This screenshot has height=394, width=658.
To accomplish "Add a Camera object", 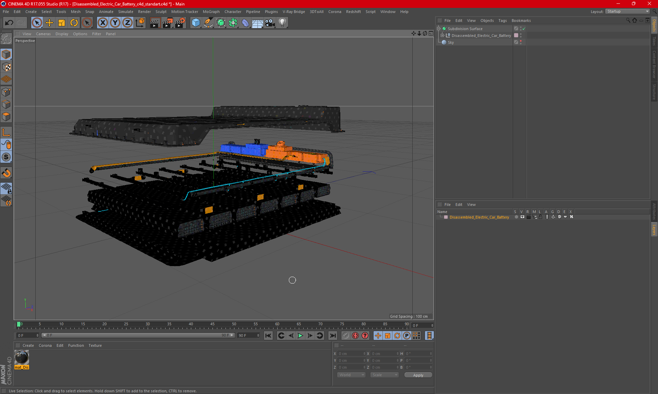I will (x=270, y=23).
